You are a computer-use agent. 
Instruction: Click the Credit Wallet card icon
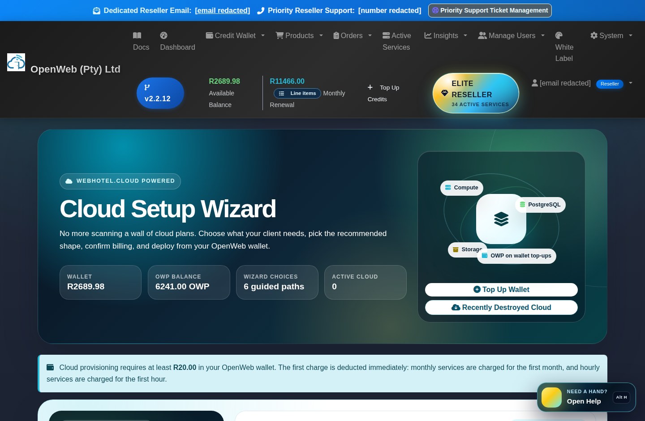[210, 35]
